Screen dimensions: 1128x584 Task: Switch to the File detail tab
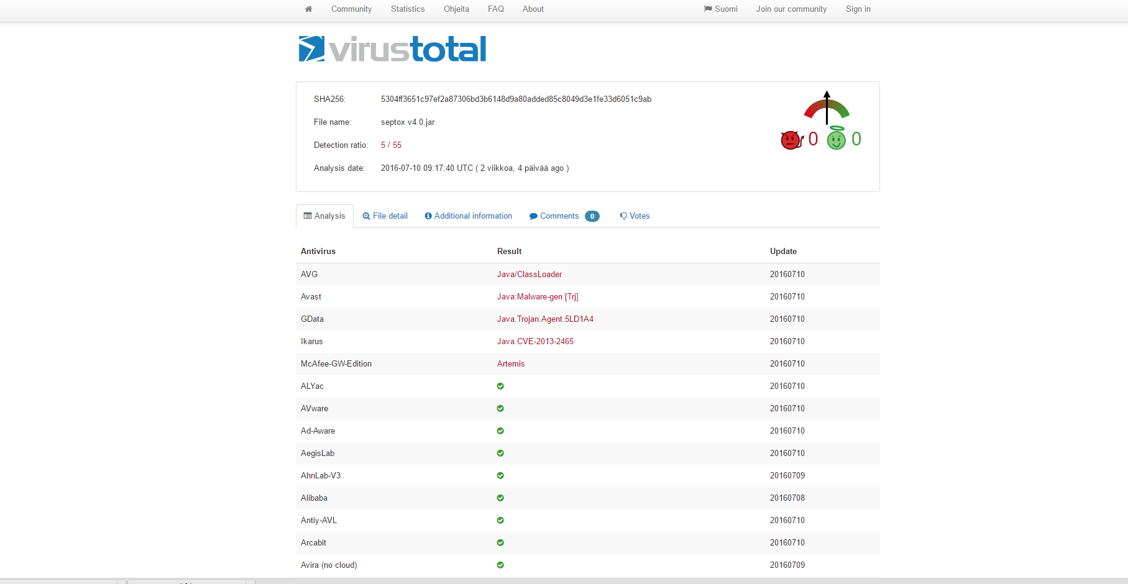point(385,216)
